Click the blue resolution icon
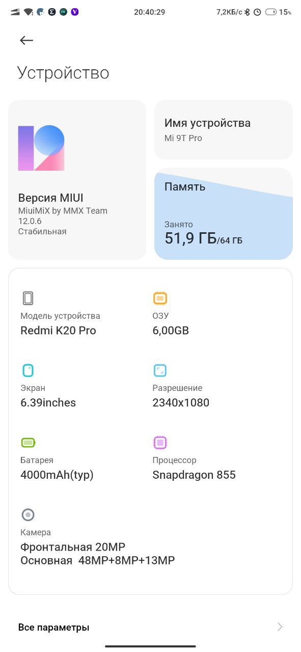This screenshot has height=652, width=301. point(160,370)
